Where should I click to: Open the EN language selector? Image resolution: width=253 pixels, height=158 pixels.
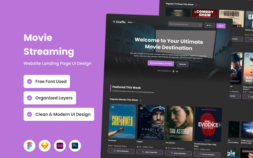click(210, 25)
